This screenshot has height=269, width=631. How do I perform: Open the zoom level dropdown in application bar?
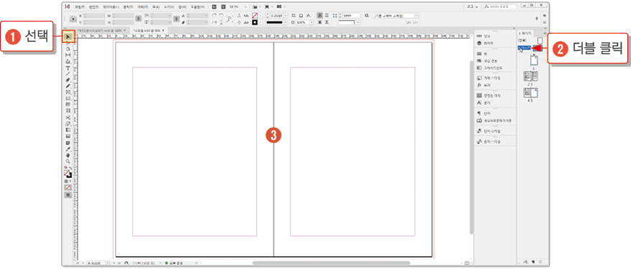(246, 7)
